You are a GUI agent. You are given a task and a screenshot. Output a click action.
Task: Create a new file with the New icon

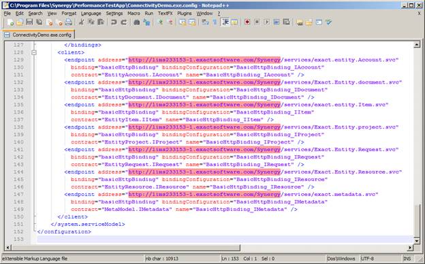(10, 22)
